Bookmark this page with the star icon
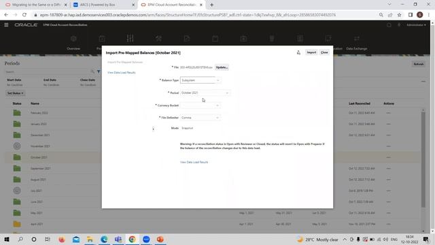Viewport: 435px width, 245px height. pos(399,15)
